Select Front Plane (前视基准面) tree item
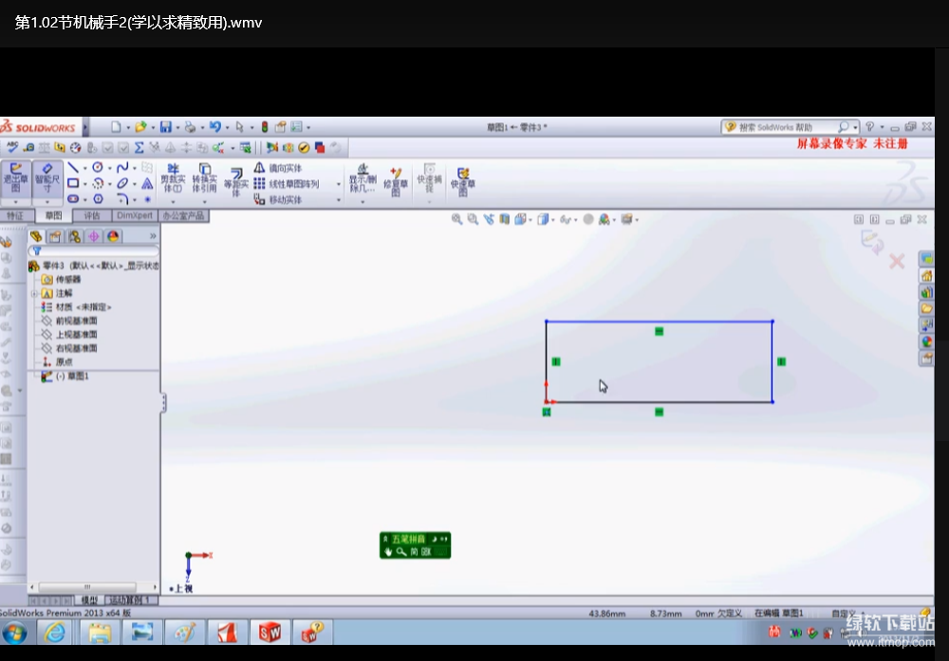The width and height of the screenshot is (949, 661). point(69,321)
